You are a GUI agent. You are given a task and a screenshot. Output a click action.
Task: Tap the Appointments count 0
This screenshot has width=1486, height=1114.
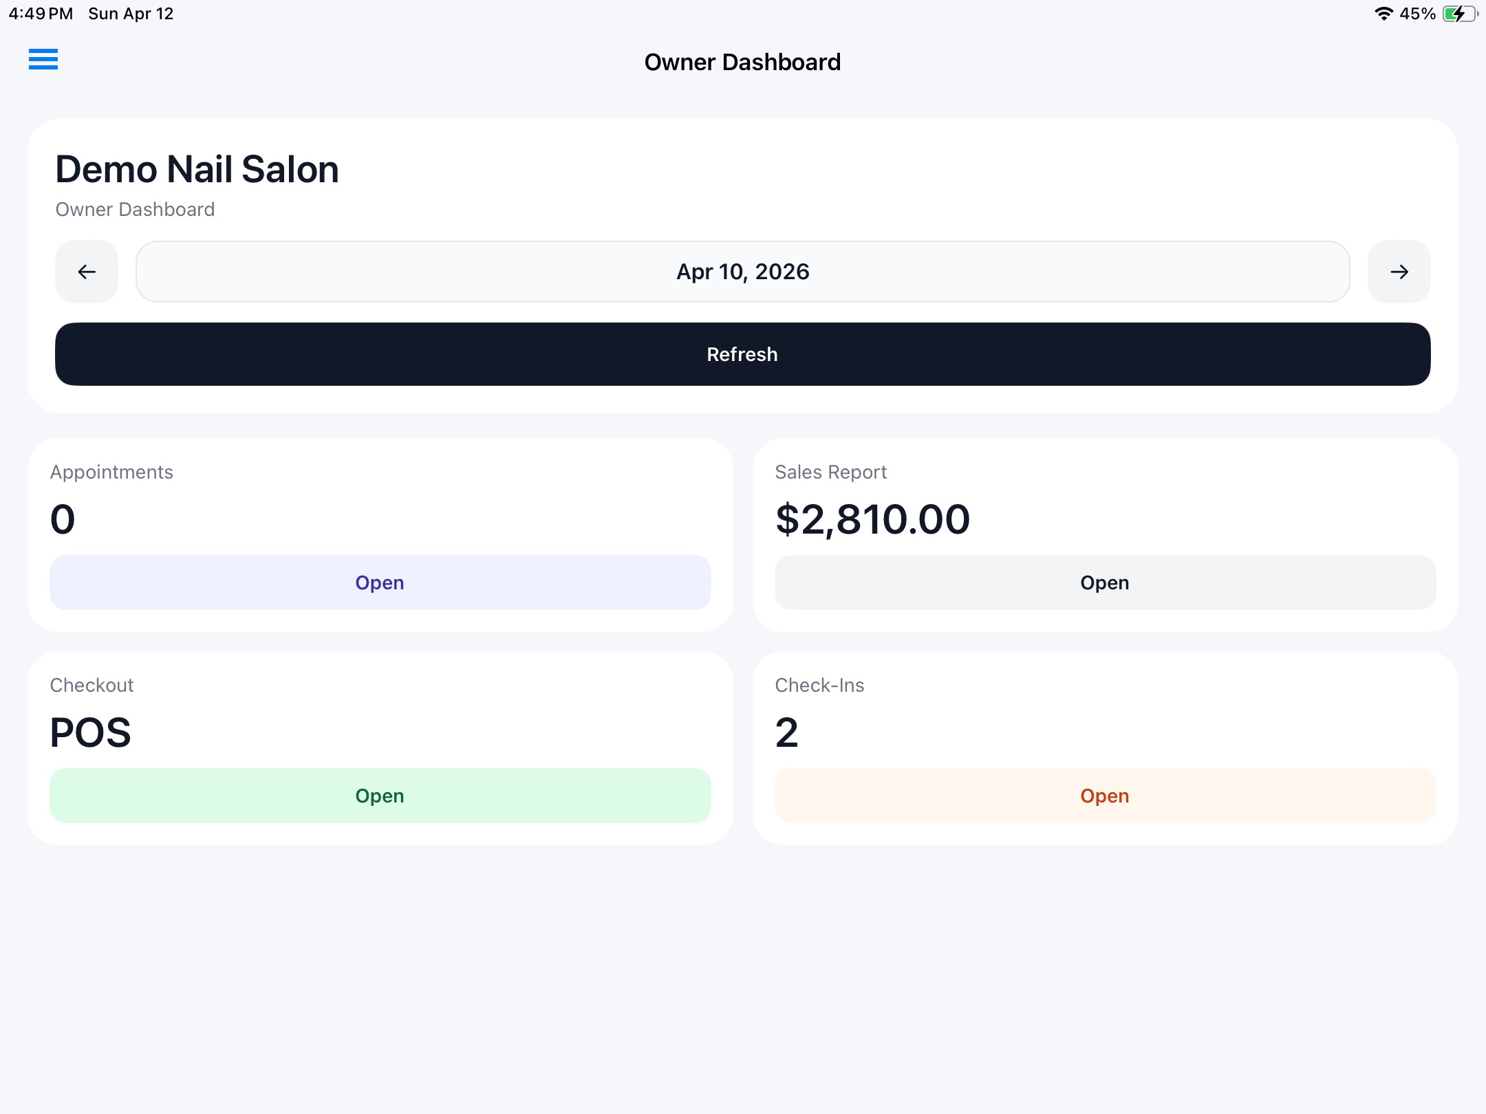[63, 519]
